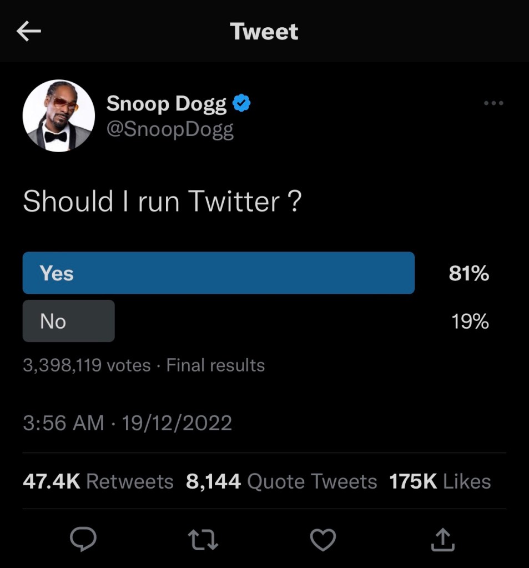
Task: Click the blue verified badge
Action: click(241, 103)
